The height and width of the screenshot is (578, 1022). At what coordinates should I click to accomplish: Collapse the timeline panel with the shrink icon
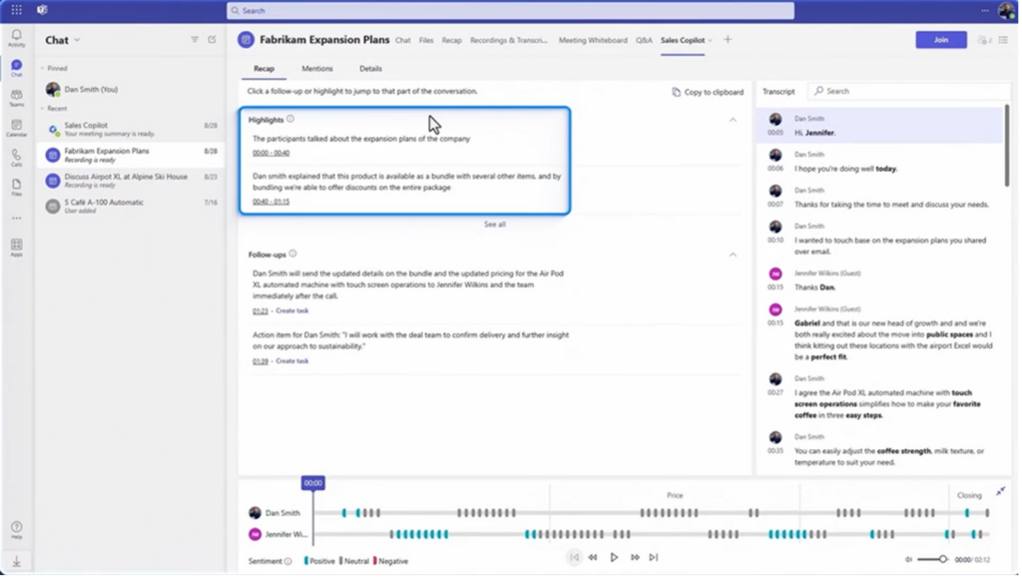(x=1000, y=491)
